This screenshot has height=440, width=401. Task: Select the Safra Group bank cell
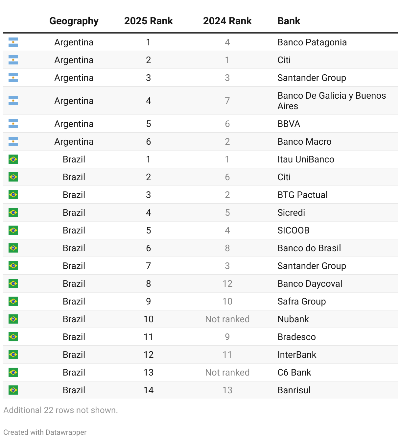click(301, 301)
